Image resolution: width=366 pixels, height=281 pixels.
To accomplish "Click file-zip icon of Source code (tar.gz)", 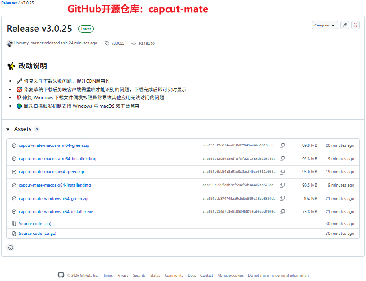I will pyautogui.click(x=14, y=234).
